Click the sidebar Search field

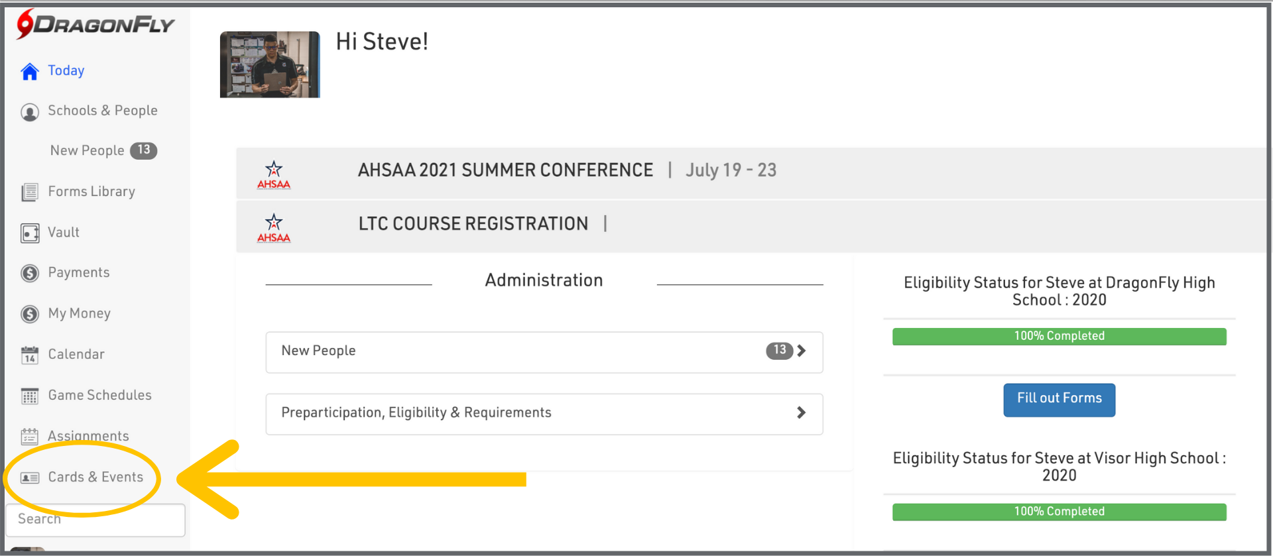pyautogui.click(x=95, y=520)
